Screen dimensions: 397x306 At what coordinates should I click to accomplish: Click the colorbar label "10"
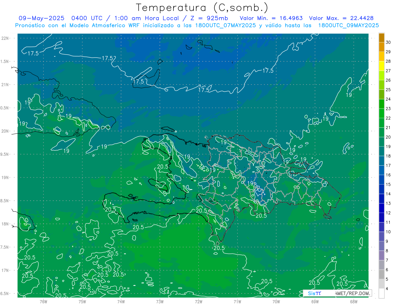tap(388, 232)
